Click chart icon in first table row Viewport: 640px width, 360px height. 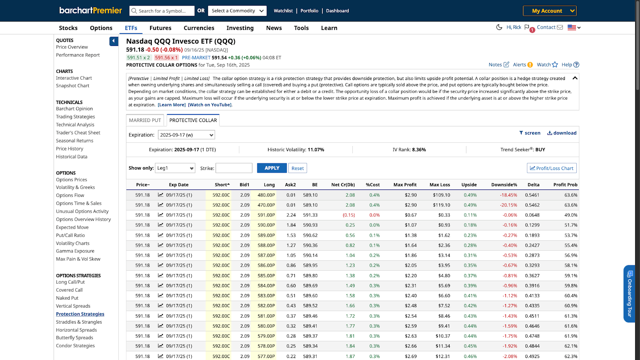pos(160,195)
